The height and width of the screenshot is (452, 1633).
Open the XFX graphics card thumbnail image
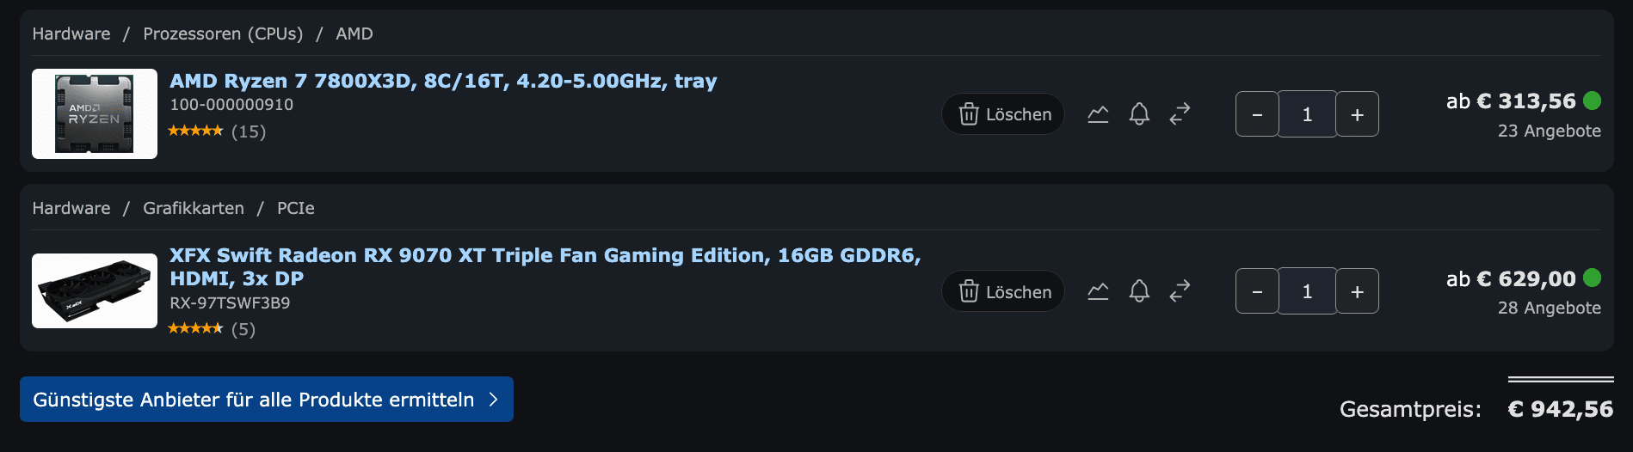click(x=95, y=291)
